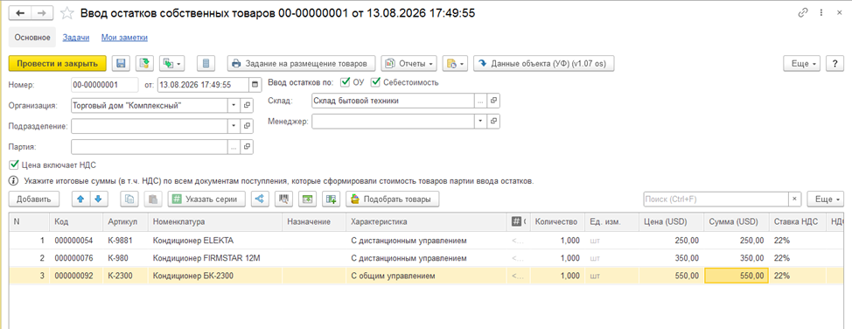Screen dimensions: 852x329
Task: Toggle the ОУ checkbox
Action: 345,82
